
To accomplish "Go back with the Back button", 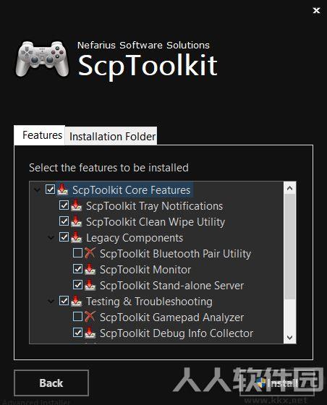I will coord(51,383).
